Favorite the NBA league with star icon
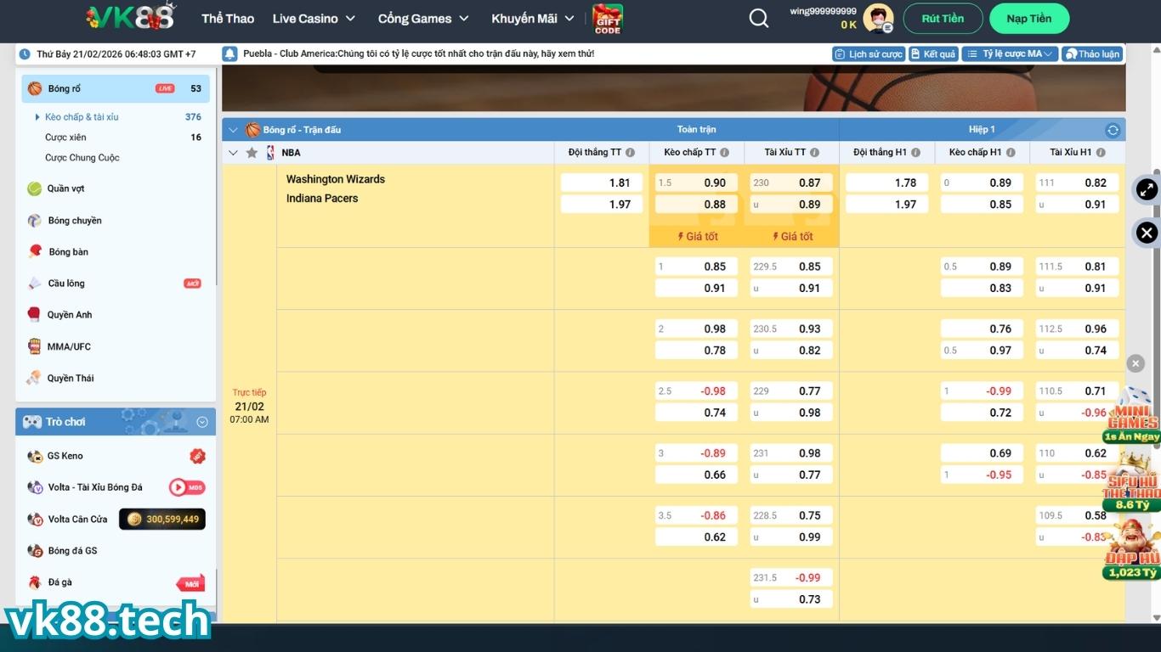The height and width of the screenshot is (652, 1161). [252, 153]
